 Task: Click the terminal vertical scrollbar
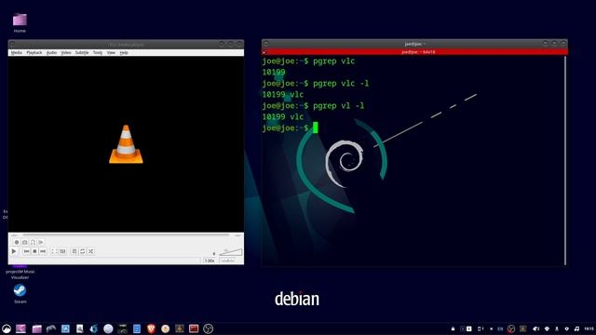(565, 160)
